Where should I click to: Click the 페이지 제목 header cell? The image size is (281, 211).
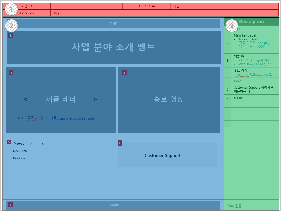pyautogui.click(x=147, y=6)
